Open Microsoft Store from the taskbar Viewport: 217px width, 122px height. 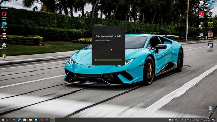coord(25,120)
